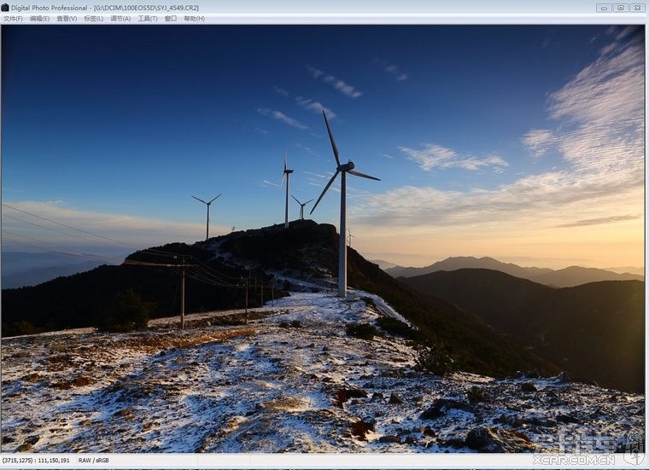The image size is (649, 470).
Task: Maximize the Digital Photo Professional window
Action: (621, 8)
